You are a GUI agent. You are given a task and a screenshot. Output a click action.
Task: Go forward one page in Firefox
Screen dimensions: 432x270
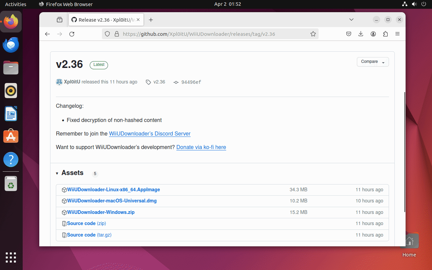(x=60, y=34)
